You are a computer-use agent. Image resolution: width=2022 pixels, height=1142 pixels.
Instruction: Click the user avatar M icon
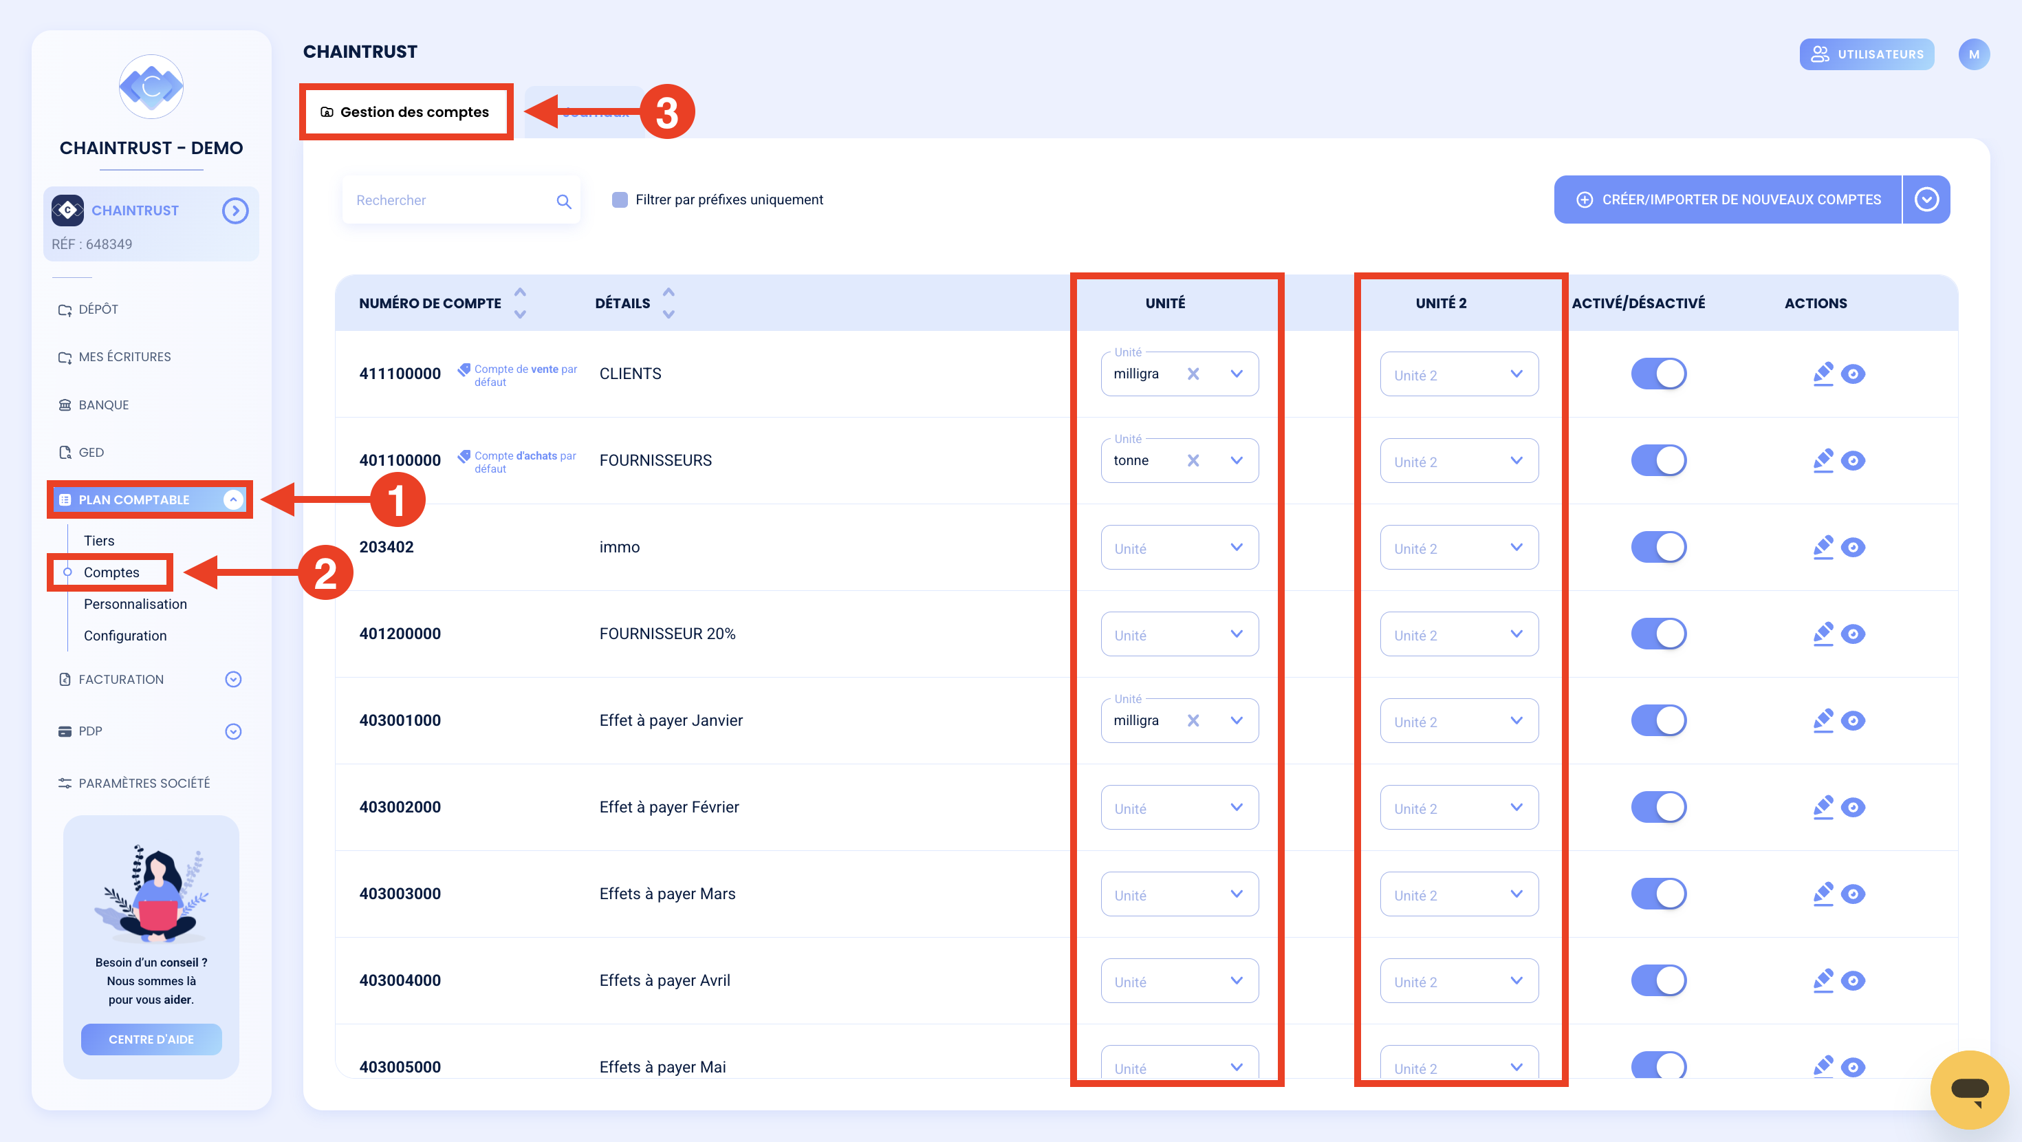pos(1973,54)
